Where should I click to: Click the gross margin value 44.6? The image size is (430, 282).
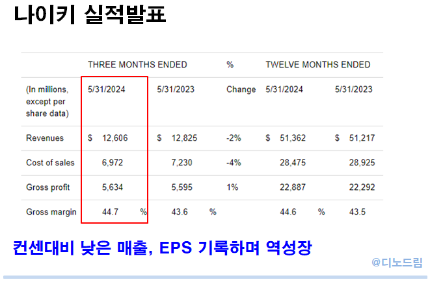[288, 212]
